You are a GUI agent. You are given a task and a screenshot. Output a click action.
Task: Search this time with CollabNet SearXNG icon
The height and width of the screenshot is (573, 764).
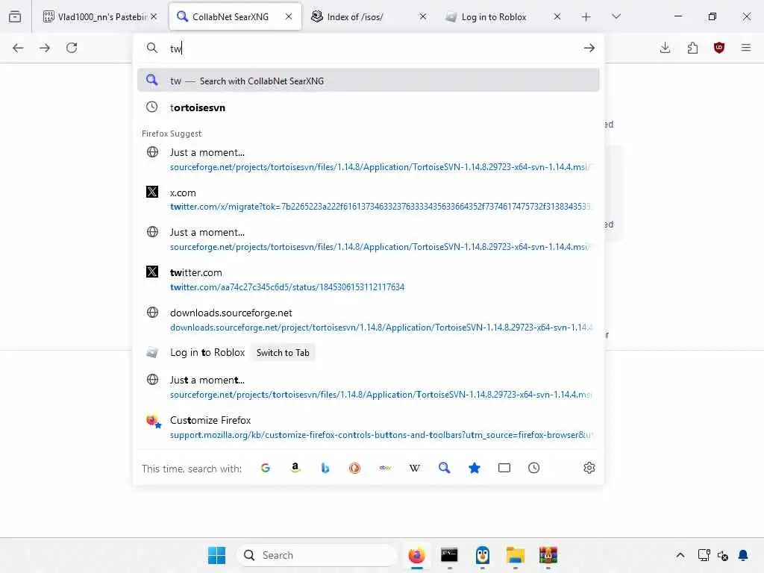point(445,469)
